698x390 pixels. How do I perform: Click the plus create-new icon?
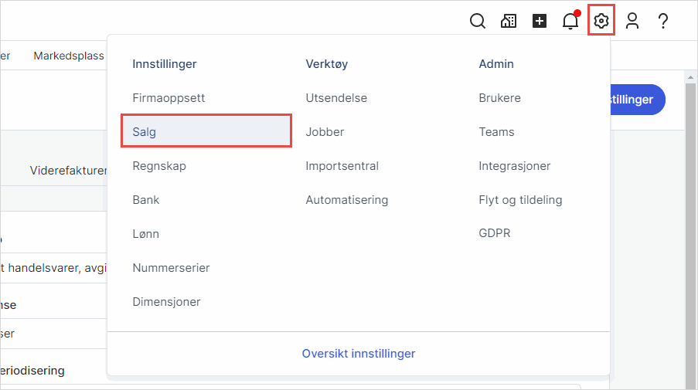pyautogui.click(x=540, y=21)
